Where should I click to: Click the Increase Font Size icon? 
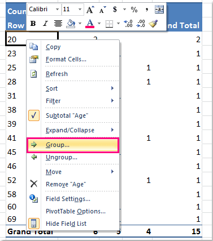point(90,10)
